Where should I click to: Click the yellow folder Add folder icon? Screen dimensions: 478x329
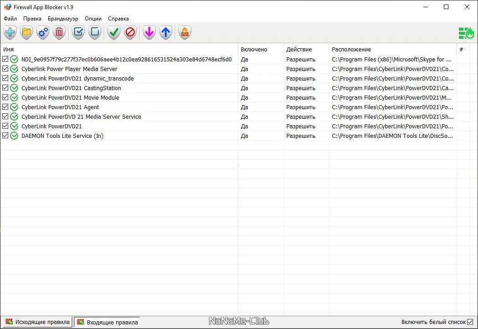(26, 32)
